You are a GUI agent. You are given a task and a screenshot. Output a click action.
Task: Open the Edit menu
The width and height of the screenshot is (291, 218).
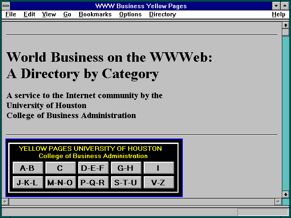[x=29, y=15]
